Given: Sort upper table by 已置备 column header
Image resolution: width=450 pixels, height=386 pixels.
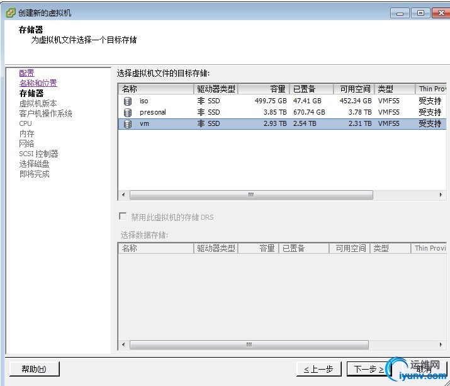Looking at the screenshot, I should (x=312, y=89).
